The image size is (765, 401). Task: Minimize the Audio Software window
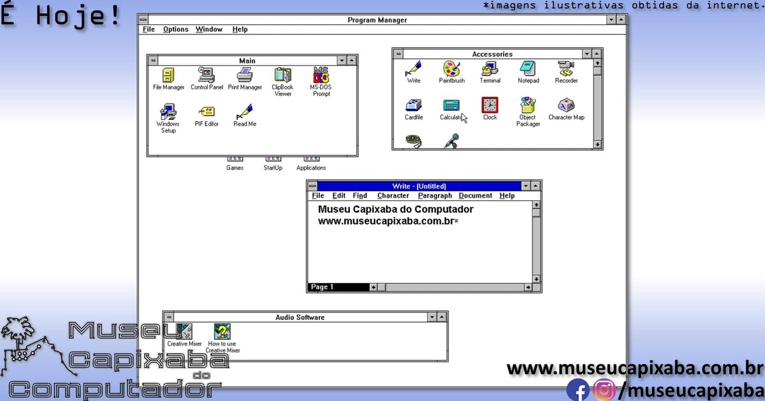coord(432,317)
